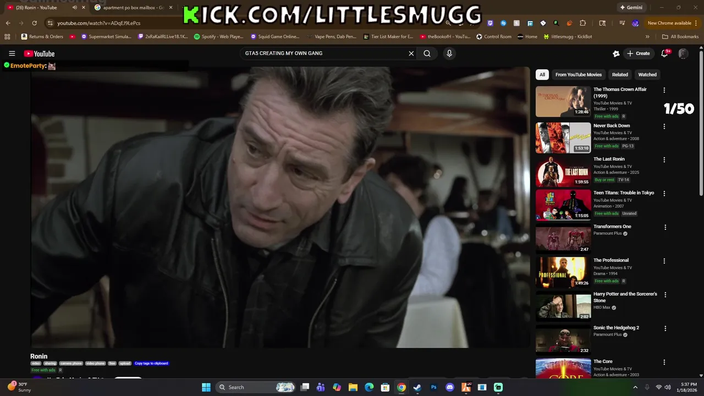This screenshot has width=704, height=396.
Task: Open the YouTube hamburger guide menu
Action: 12,53
